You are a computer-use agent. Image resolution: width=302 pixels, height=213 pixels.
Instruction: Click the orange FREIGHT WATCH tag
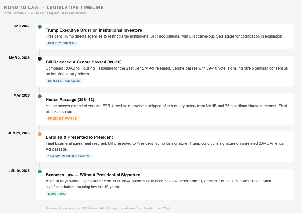point(63,119)
